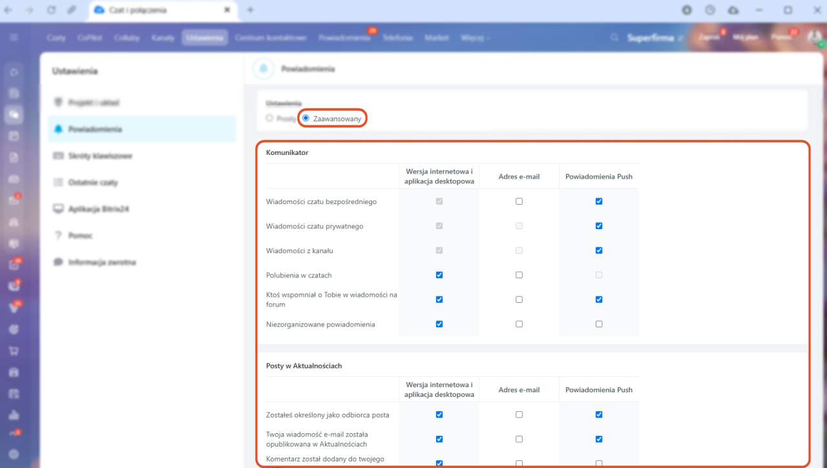The width and height of the screenshot is (827, 468).
Task: Open the shopping cart icon in left rail
Action: pyautogui.click(x=14, y=351)
